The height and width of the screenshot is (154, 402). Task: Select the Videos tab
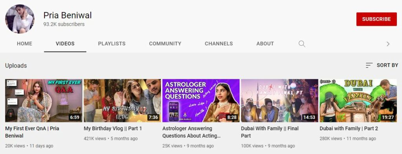65,44
